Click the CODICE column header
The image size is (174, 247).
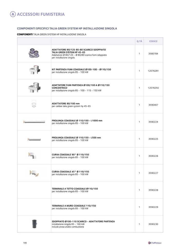tap(153, 41)
